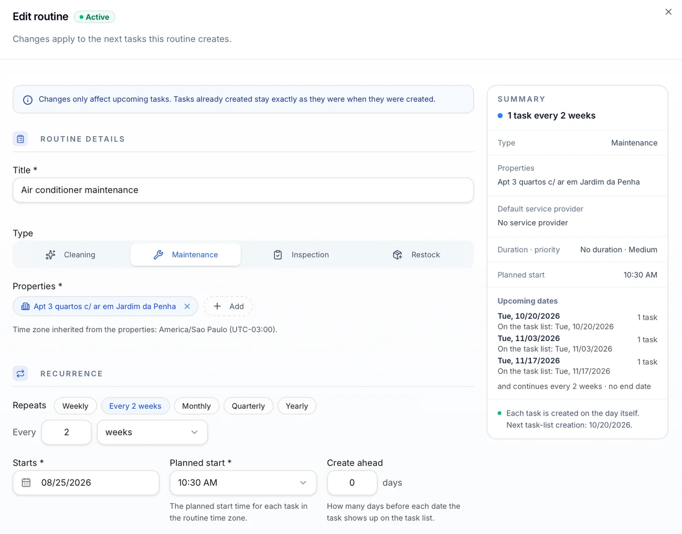This screenshot has width=682, height=534.
Task: Open the weeks interval unit dropdown
Action: point(152,432)
